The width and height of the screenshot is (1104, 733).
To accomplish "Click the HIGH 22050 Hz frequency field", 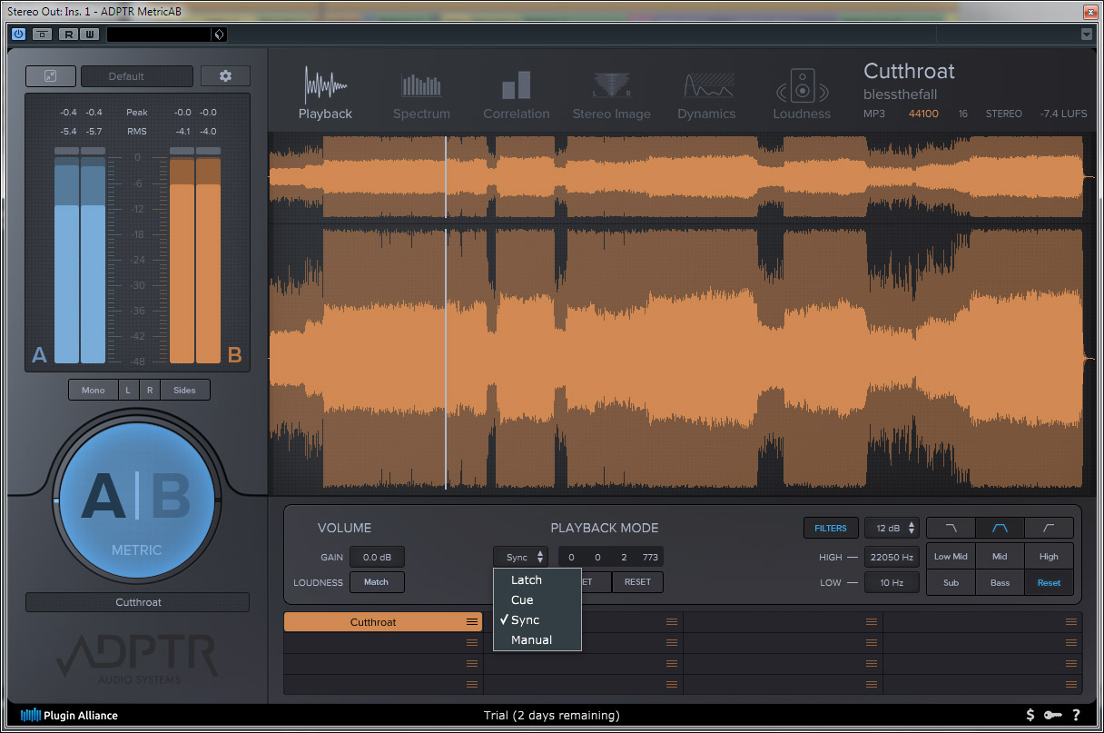I will pyautogui.click(x=892, y=557).
